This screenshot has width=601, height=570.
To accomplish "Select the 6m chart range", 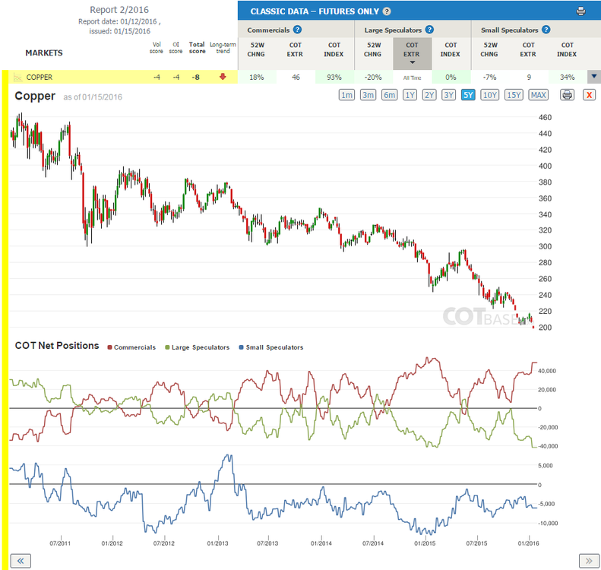I will (390, 95).
